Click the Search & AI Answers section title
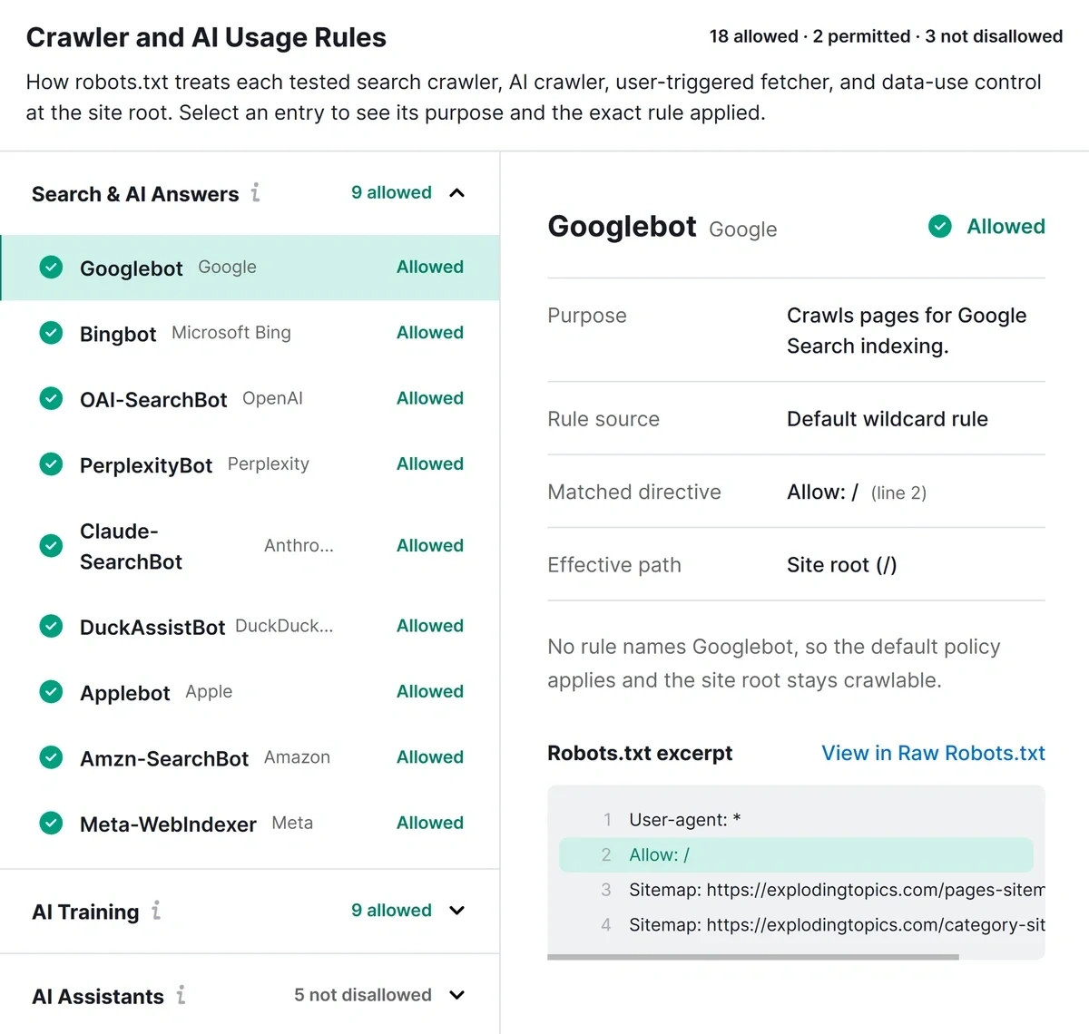This screenshot has height=1034, width=1089. (x=135, y=194)
